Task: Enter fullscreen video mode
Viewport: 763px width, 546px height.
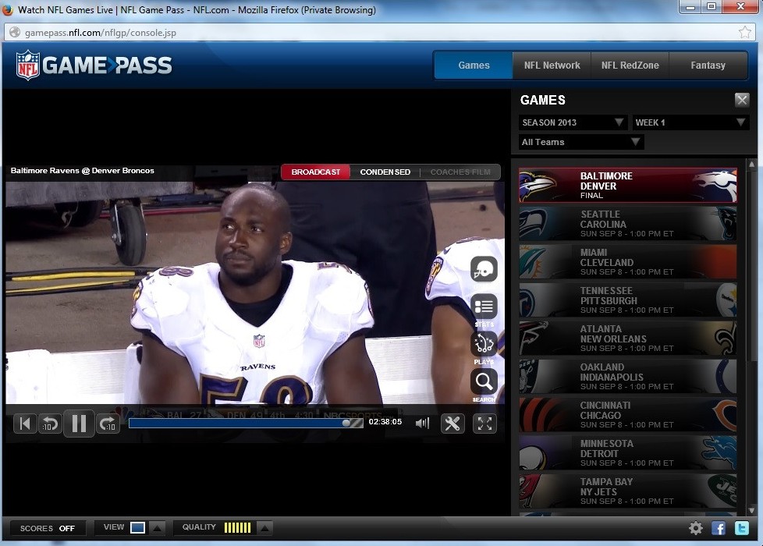Action: [x=485, y=423]
